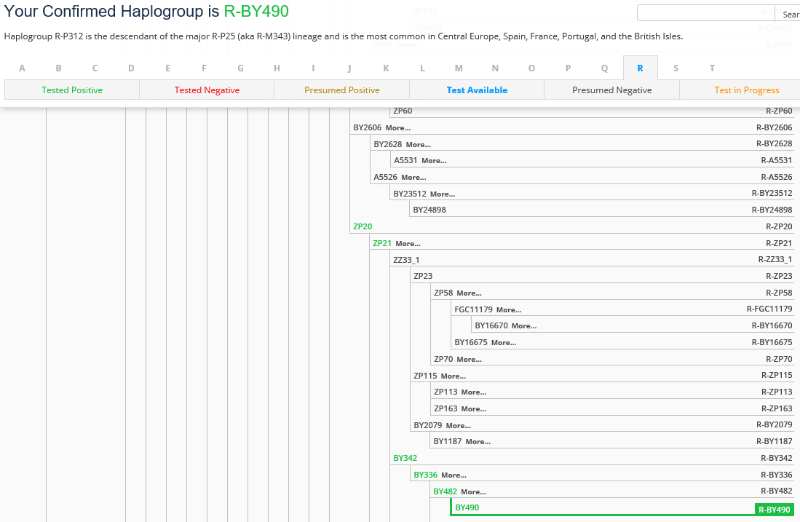Select the haplogroup A tab
The width and height of the screenshot is (800, 522).
point(22,68)
